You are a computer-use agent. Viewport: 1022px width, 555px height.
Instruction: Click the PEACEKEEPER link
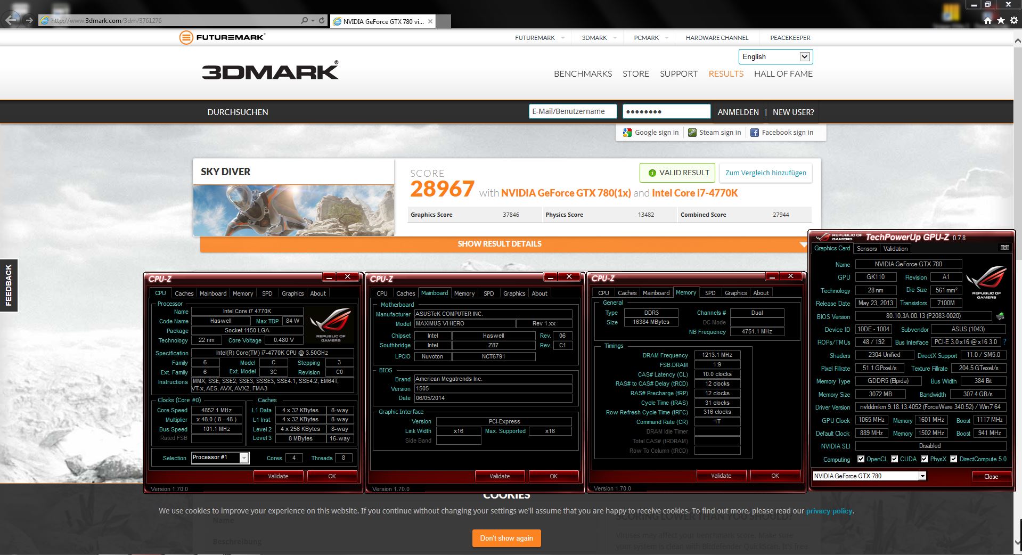pos(790,38)
